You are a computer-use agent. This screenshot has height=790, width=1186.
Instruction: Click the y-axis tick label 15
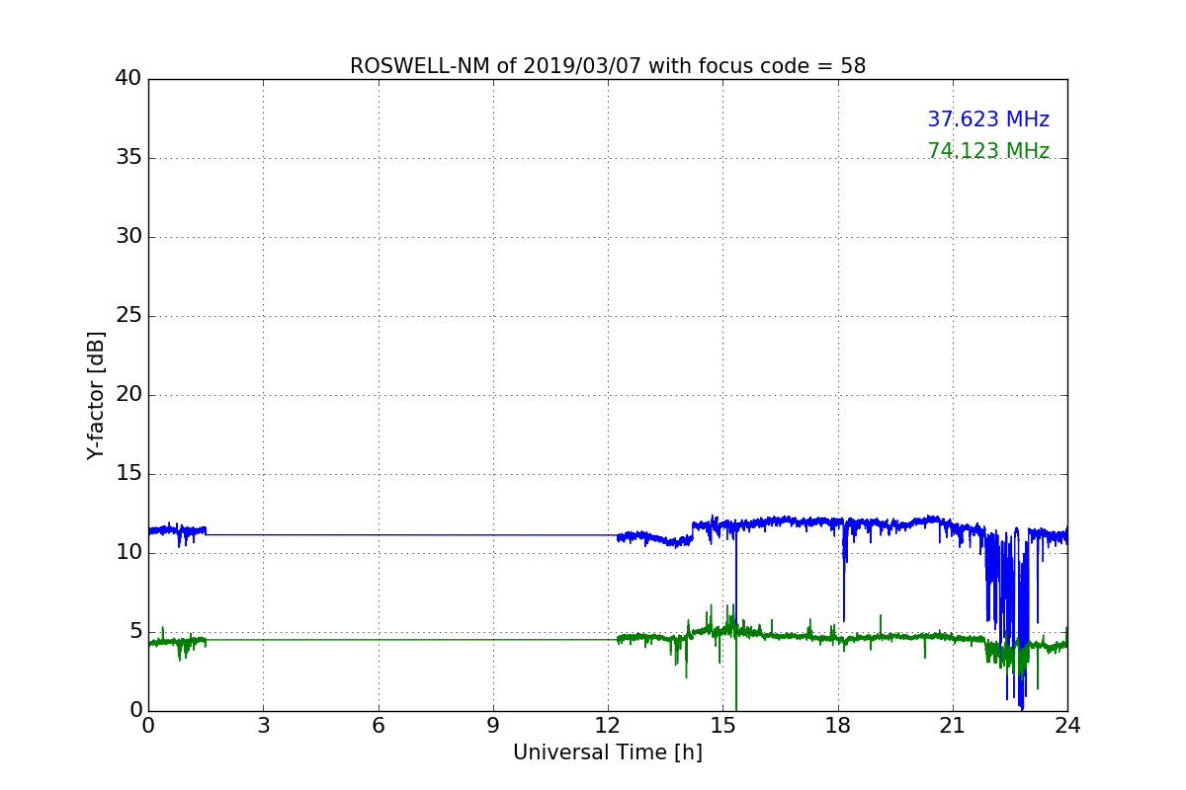click(127, 474)
